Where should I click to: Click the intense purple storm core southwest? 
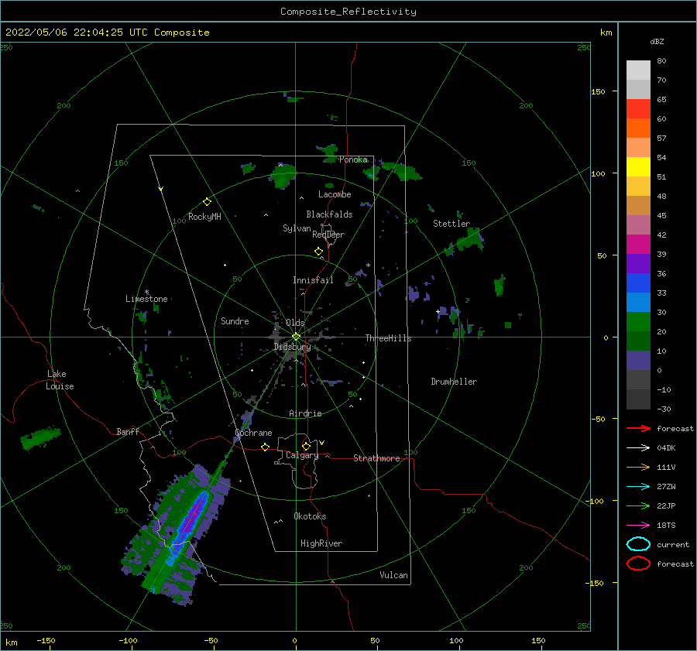coord(192,518)
